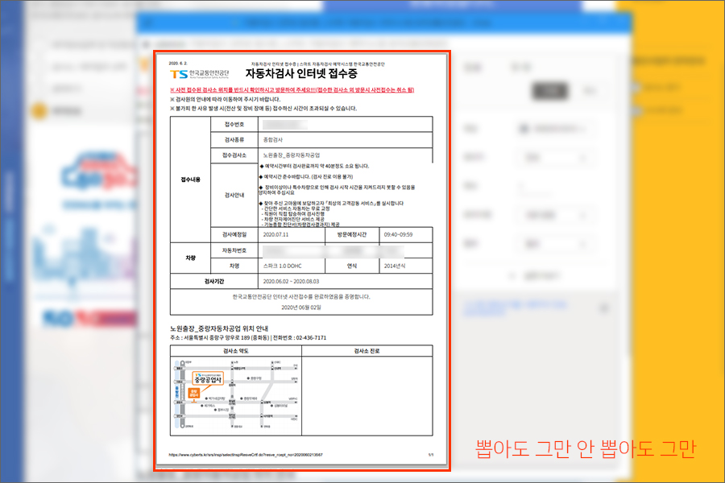725x483 pixels.
Task: Click the 1/1 page number
Action: 430,455
